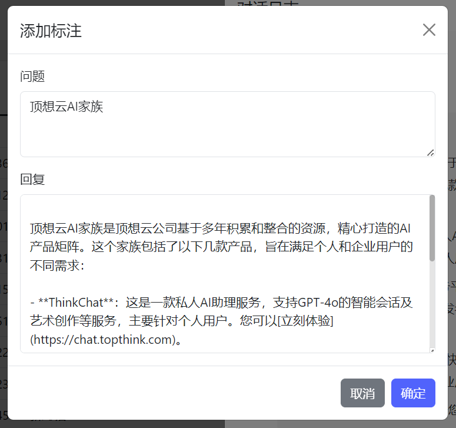Click the 添加标注 dialog title

(51, 31)
